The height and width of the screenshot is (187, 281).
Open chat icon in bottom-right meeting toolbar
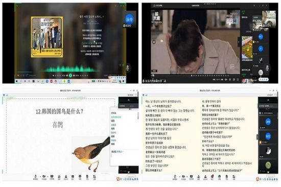[x=212, y=177]
